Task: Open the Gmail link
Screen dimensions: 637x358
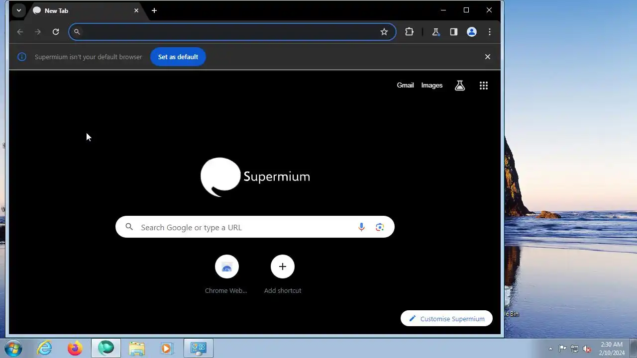Action: (x=405, y=86)
